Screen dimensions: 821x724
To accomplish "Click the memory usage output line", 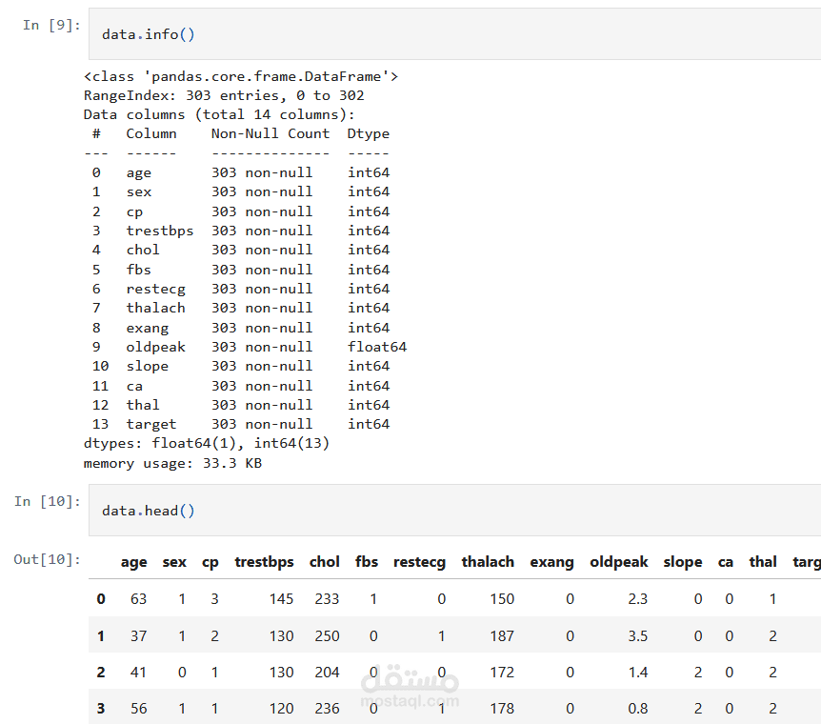I will point(172,463).
